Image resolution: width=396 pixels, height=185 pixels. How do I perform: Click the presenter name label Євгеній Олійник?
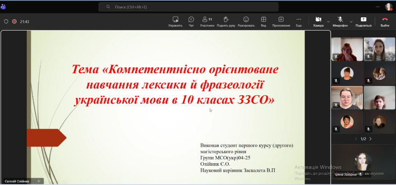[x=17, y=181]
